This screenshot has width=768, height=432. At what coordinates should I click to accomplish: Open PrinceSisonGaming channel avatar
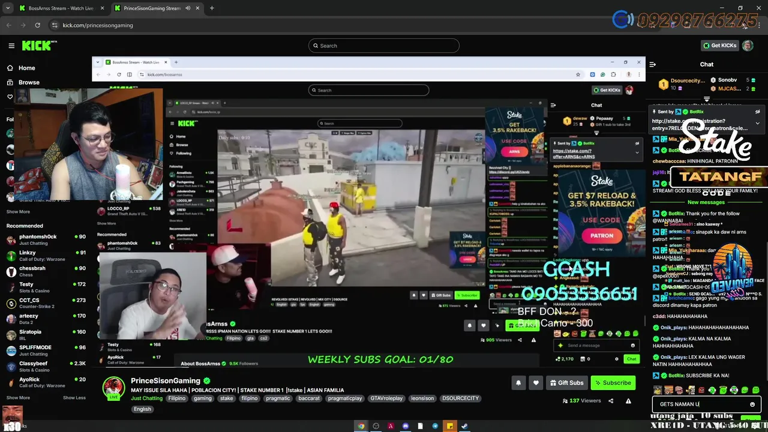[x=113, y=388]
